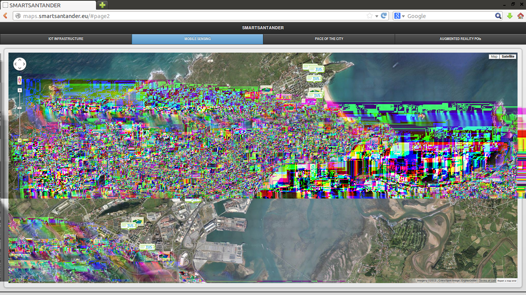Open the PACE OF THE CITY tab
Viewport: 526px width, 295px height.
(x=329, y=39)
